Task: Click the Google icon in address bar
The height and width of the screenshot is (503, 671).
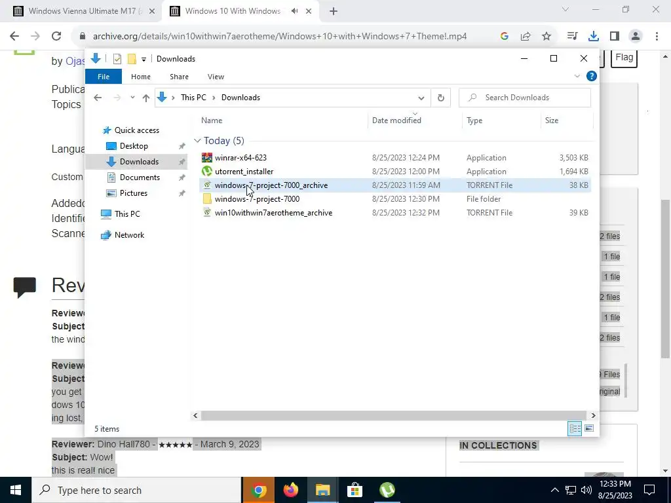Action: (505, 37)
